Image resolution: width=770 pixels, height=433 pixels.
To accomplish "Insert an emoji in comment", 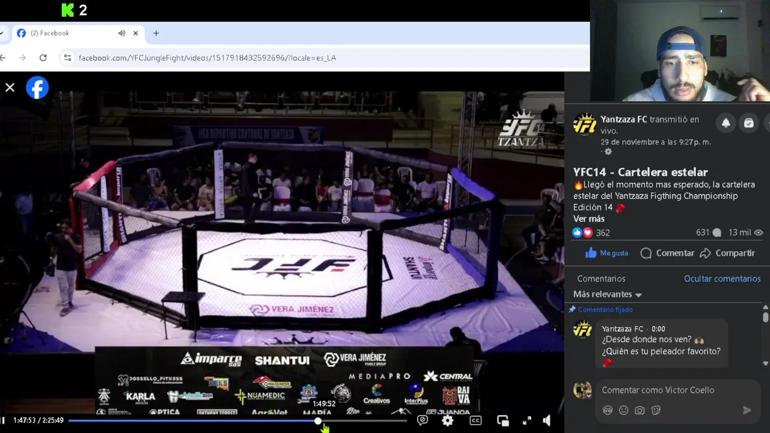I will [x=624, y=410].
